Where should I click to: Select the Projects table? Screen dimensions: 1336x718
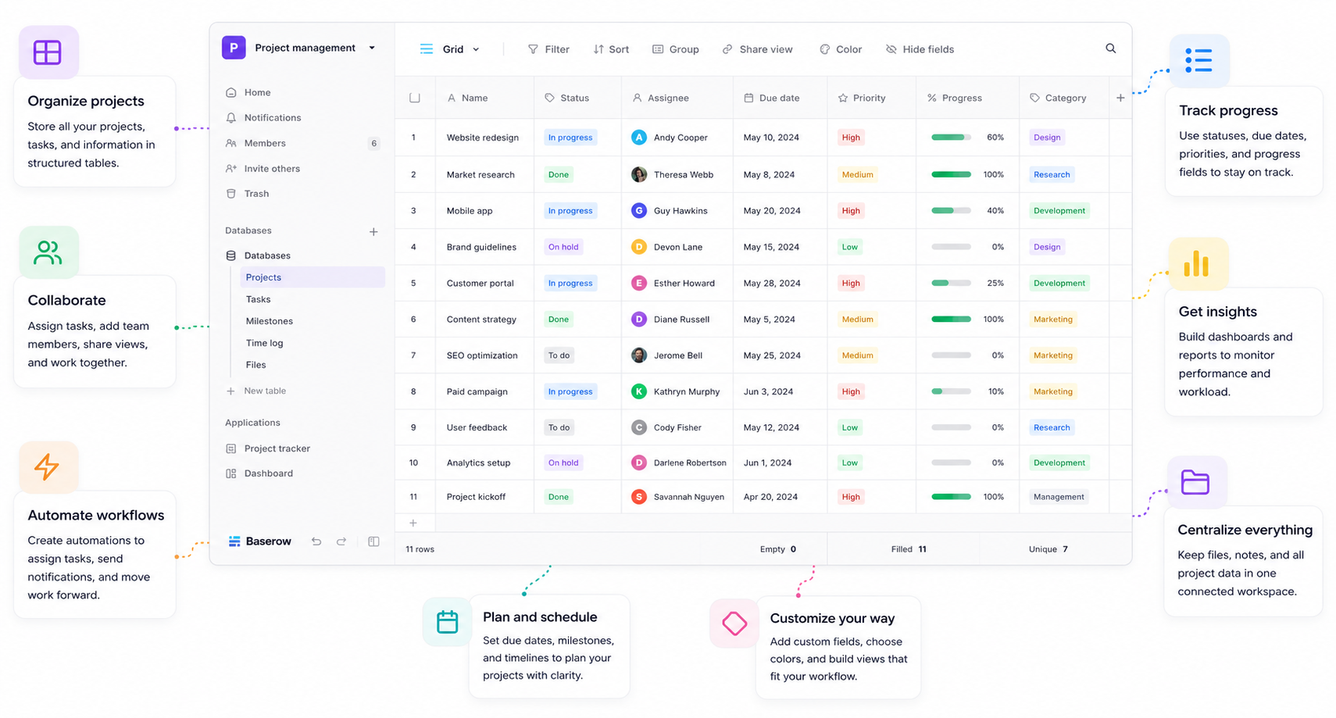(x=313, y=277)
